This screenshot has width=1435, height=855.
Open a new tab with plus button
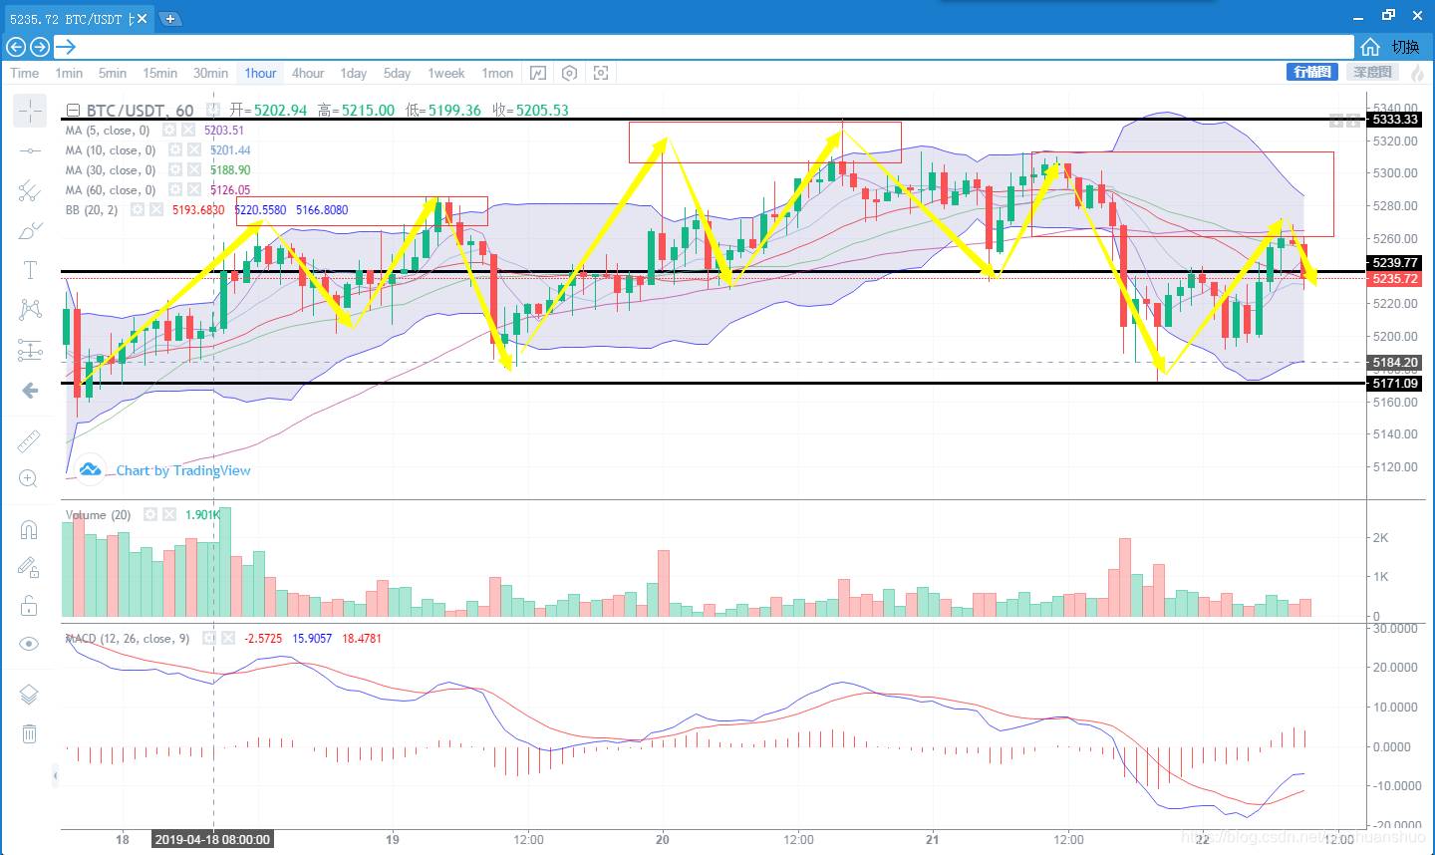pos(170,19)
